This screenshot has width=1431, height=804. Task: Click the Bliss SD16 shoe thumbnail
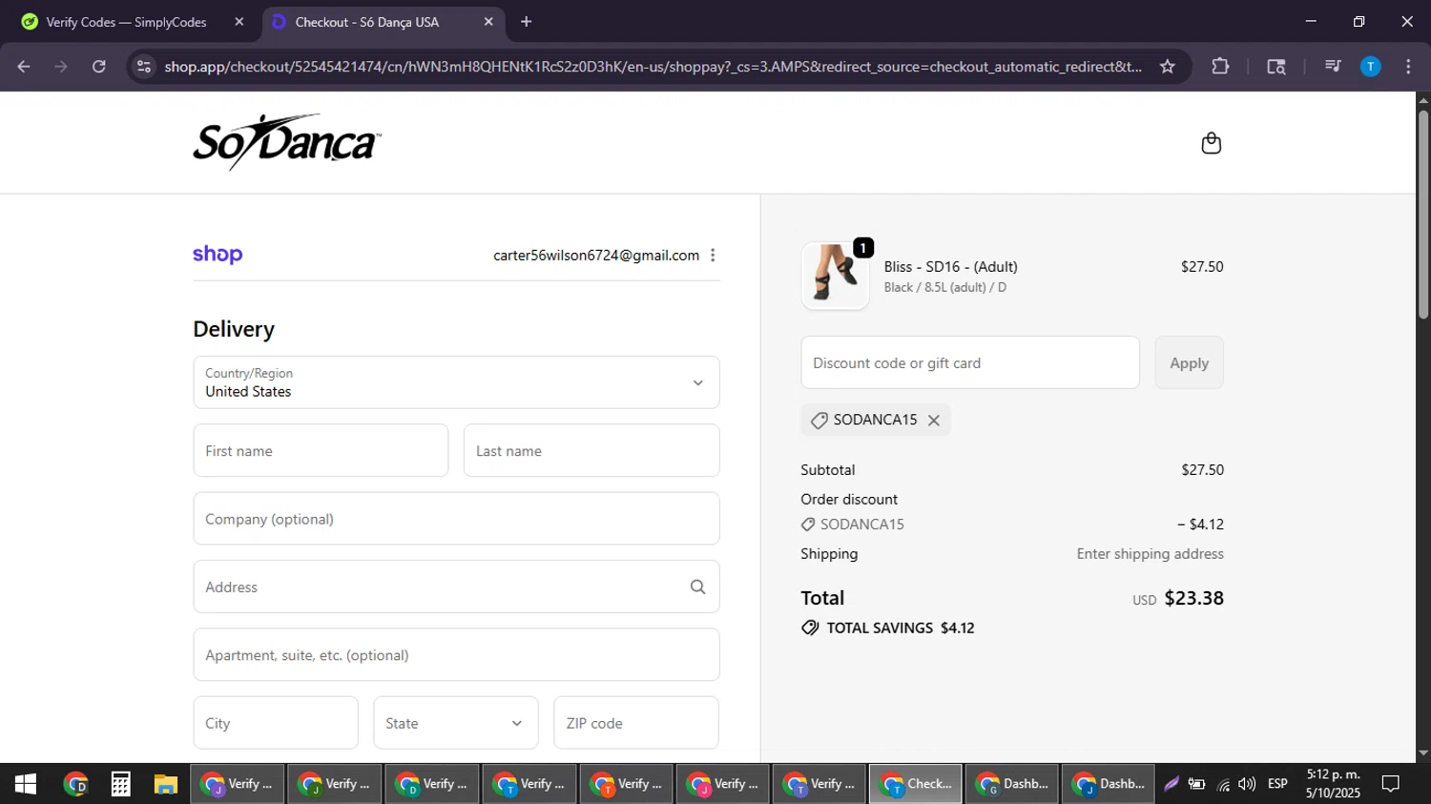click(835, 276)
